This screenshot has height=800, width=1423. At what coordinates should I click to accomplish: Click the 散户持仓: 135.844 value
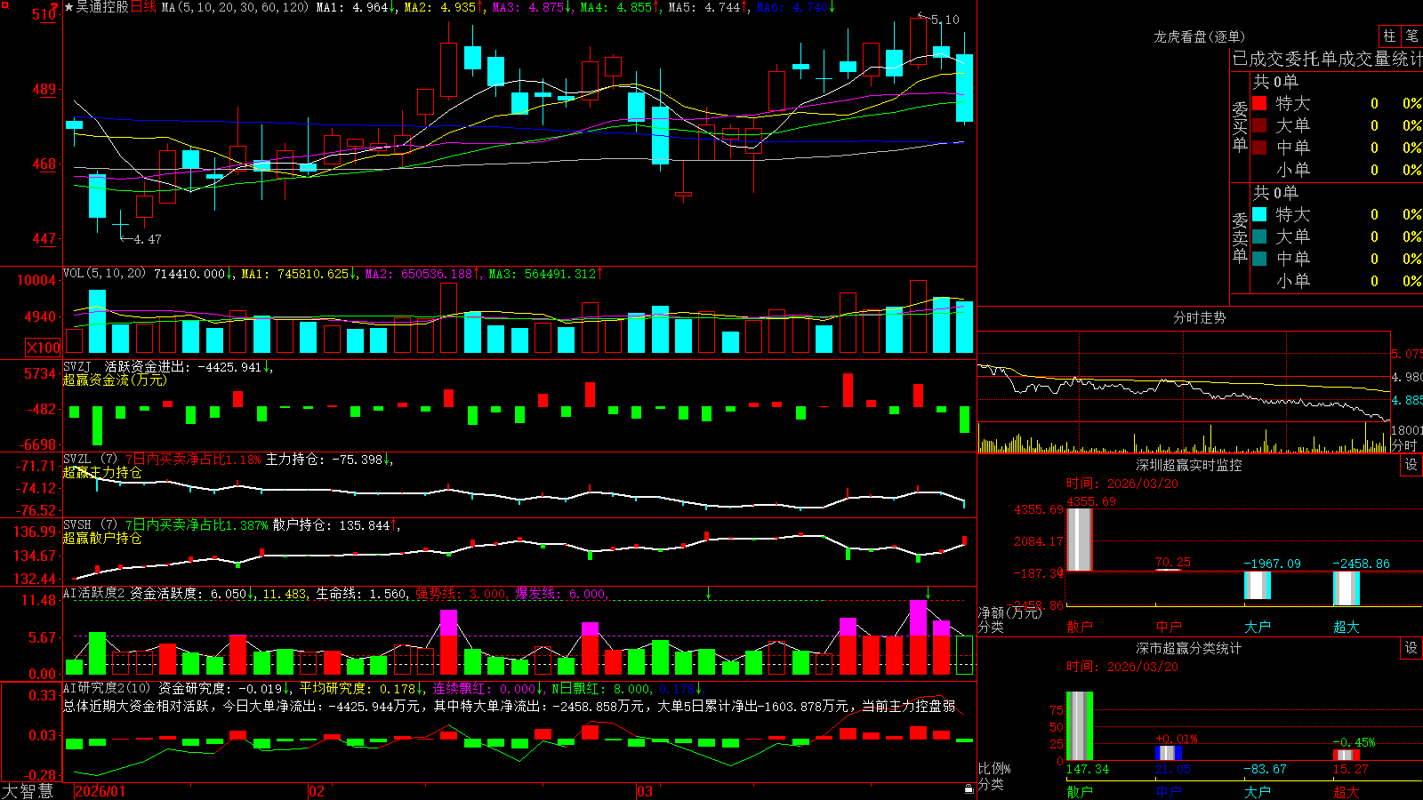(x=333, y=525)
